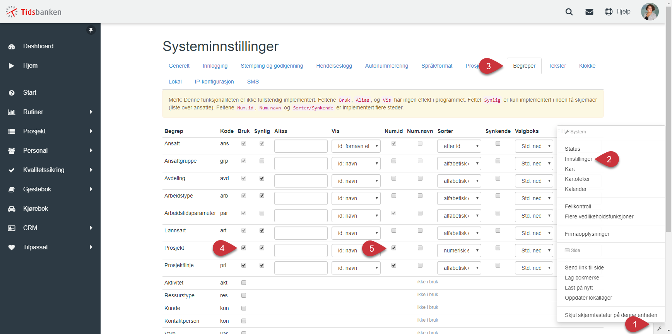Click Flere vedlikeholdsfunksjoner entry
Viewport: 672px width, 334px height.
point(599,216)
